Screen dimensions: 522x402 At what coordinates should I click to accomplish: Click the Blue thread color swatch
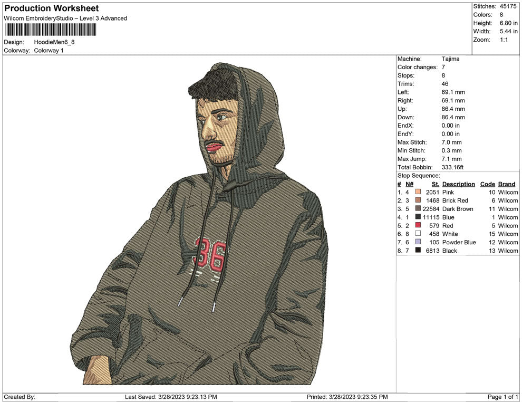[x=418, y=217]
